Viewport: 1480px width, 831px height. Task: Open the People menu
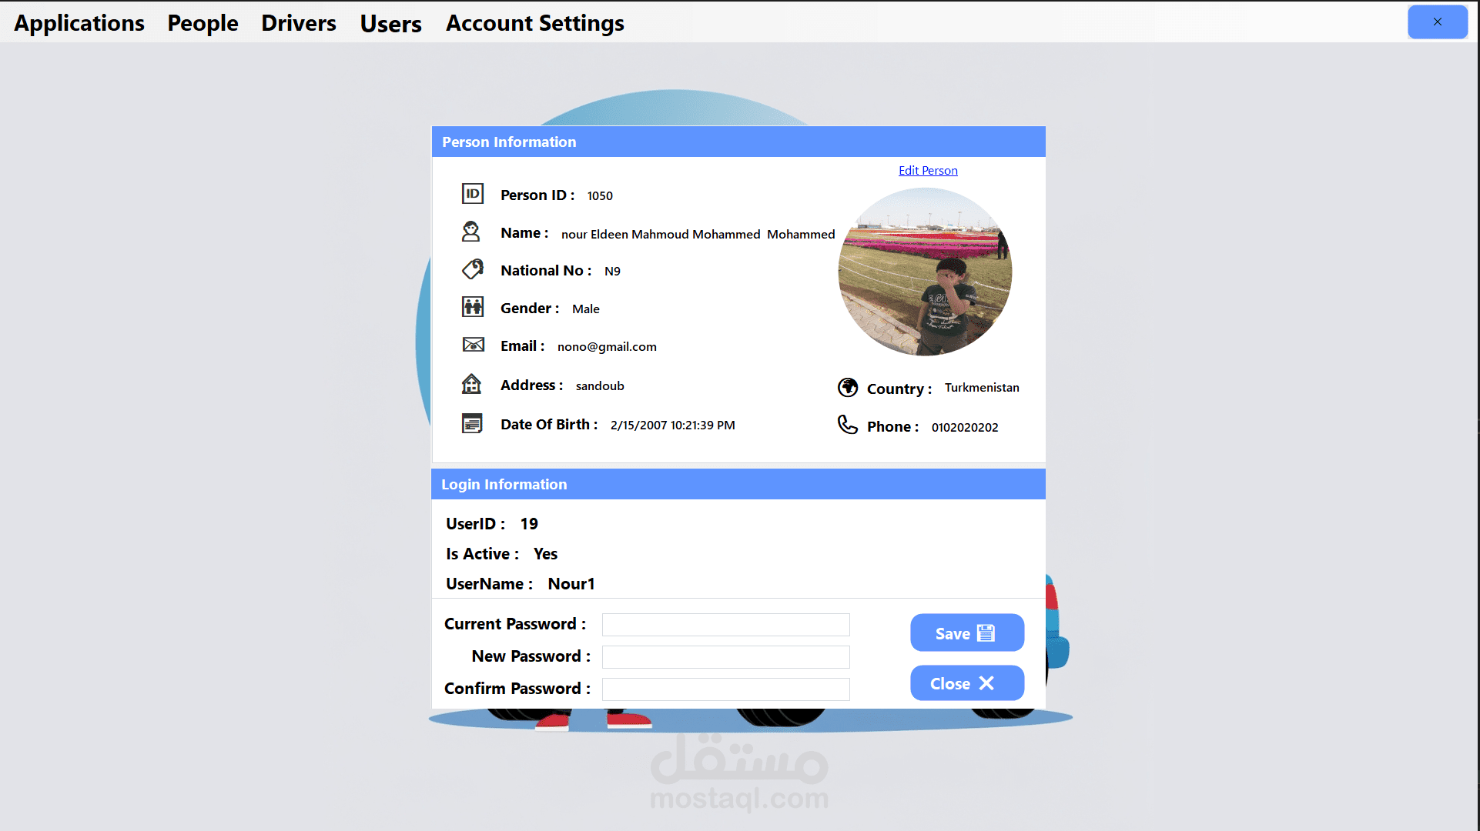203,23
